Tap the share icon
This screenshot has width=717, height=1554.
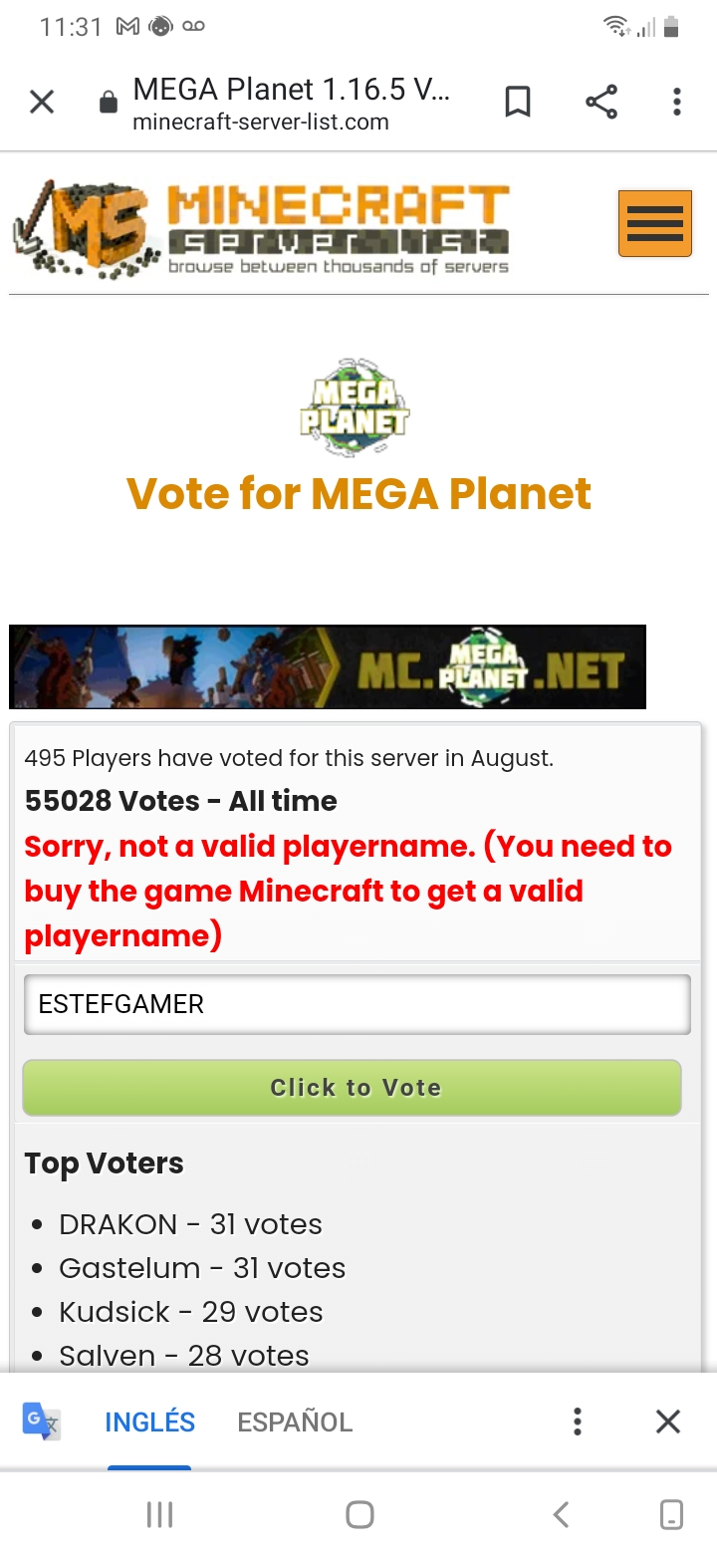click(x=600, y=102)
